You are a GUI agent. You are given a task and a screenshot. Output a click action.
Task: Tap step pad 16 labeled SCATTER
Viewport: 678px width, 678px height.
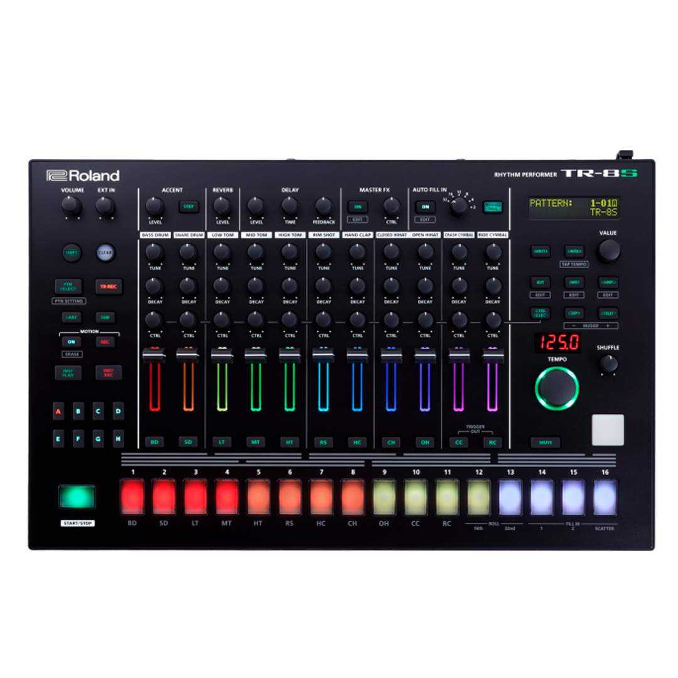(605, 497)
